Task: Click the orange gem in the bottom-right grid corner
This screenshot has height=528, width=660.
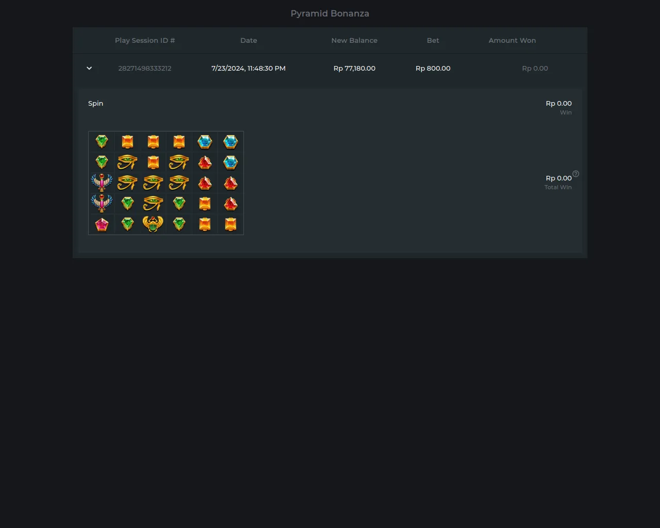Action: coord(230,224)
